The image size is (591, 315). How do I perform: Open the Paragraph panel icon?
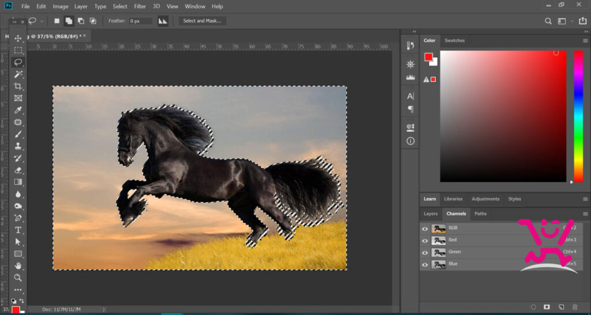(x=410, y=109)
